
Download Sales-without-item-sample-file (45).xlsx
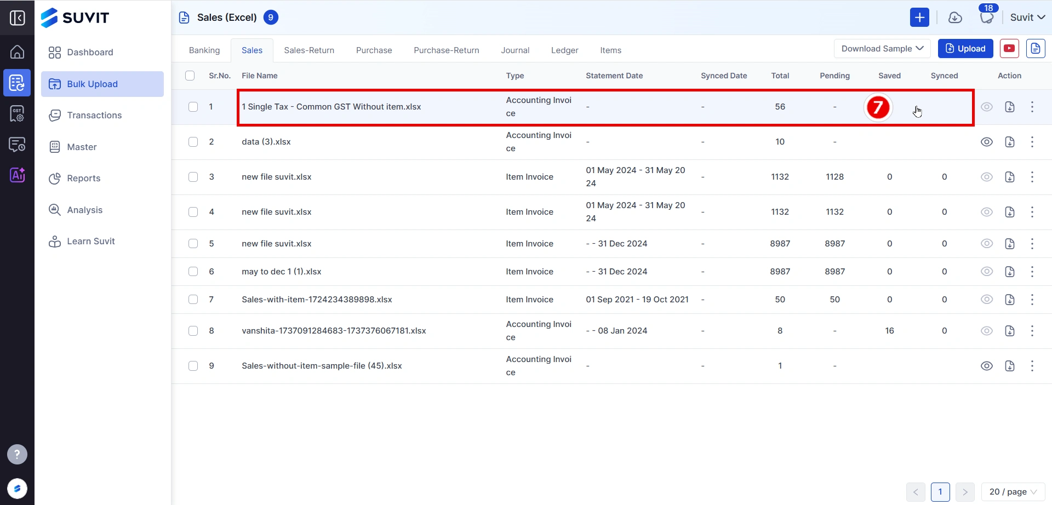pos(1010,366)
